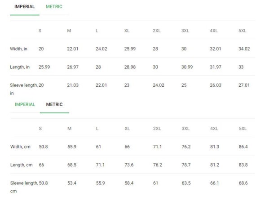Select the lower METRIC tab
Screen dimensions: 256x201
54,104
